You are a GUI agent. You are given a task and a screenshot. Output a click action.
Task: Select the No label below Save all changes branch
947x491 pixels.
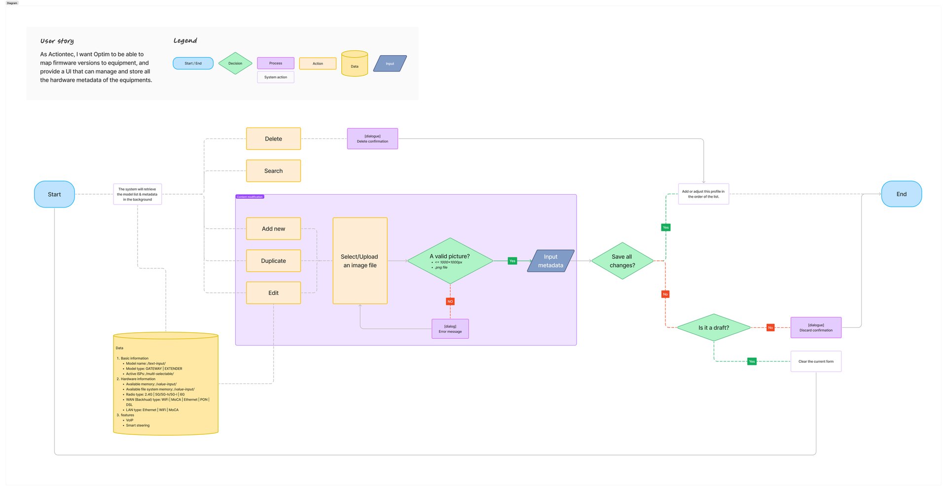point(665,294)
